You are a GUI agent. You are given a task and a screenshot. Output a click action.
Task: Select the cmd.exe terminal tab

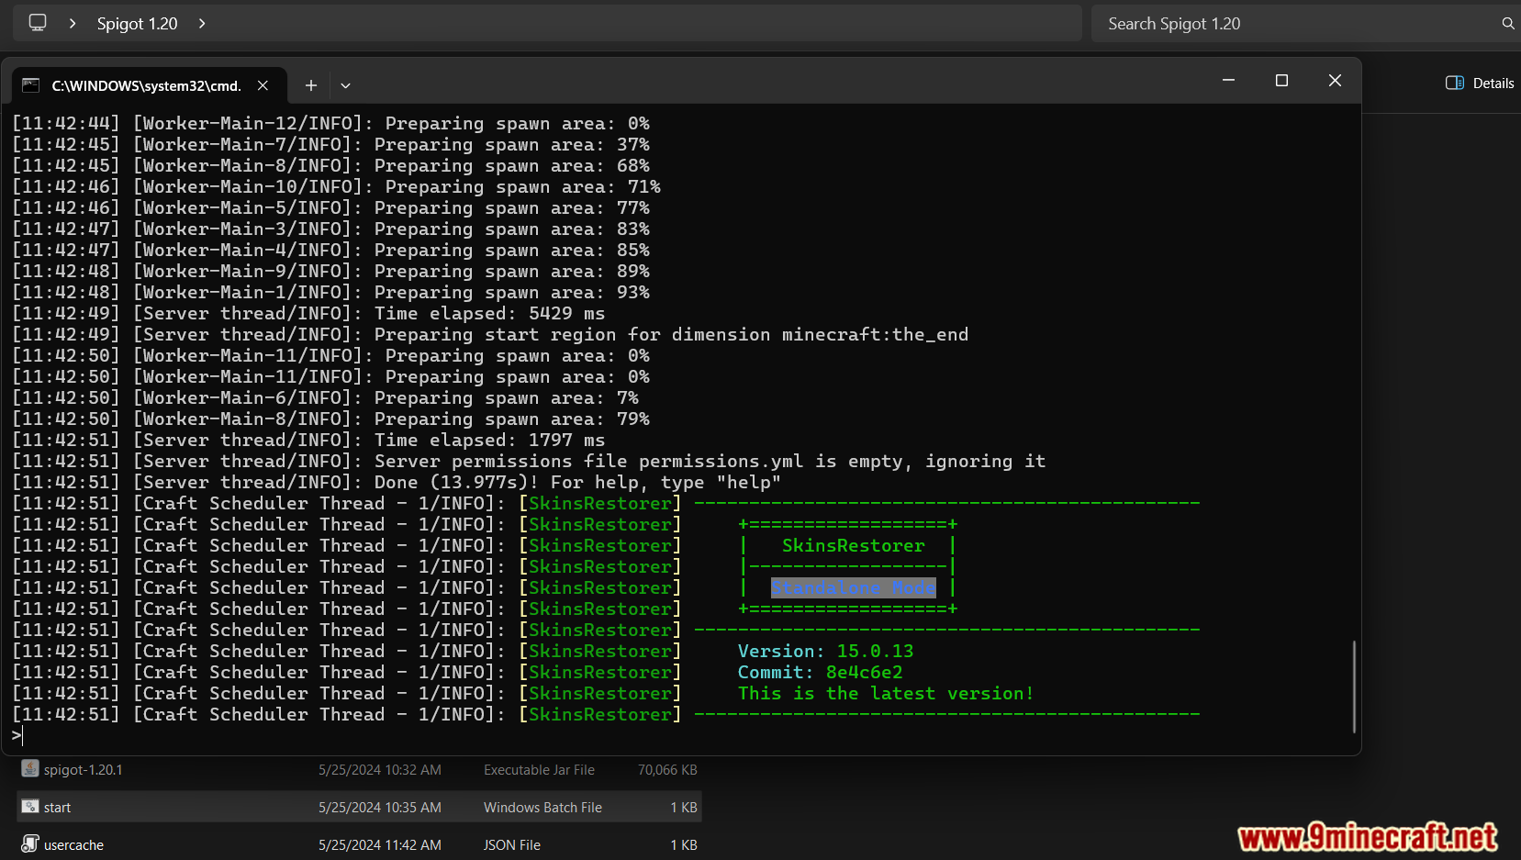pyautogui.click(x=148, y=85)
